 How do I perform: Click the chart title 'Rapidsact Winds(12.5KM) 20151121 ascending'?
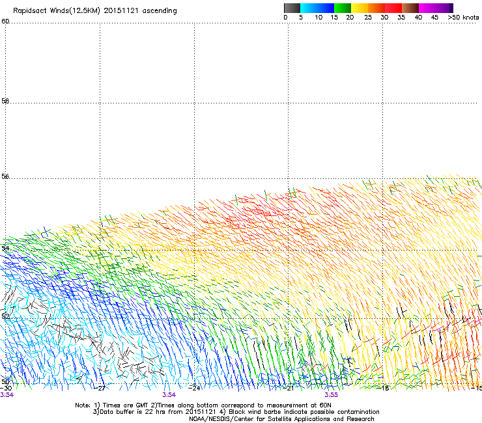(x=95, y=11)
